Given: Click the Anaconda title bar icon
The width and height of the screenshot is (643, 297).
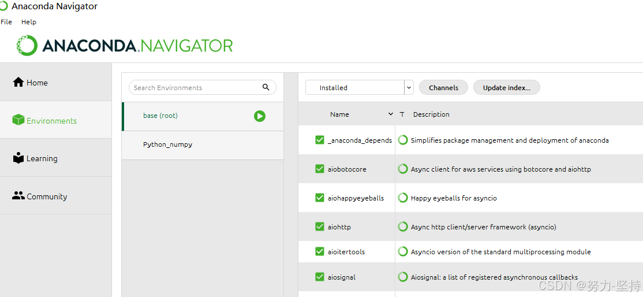Looking at the screenshot, I should (x=3, y=6).
